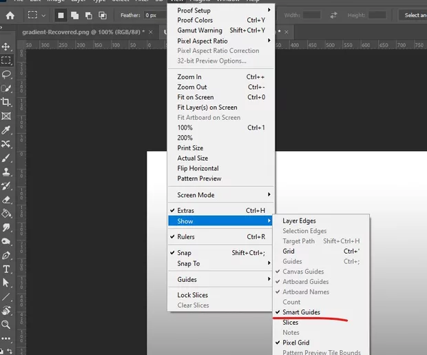
Task: Open marquee tool preset dropdown arrow
Action: pyautogui.click(x=43, y=16)
